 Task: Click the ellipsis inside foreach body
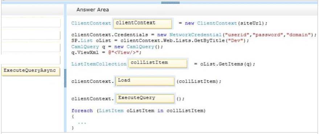(82, 123)
